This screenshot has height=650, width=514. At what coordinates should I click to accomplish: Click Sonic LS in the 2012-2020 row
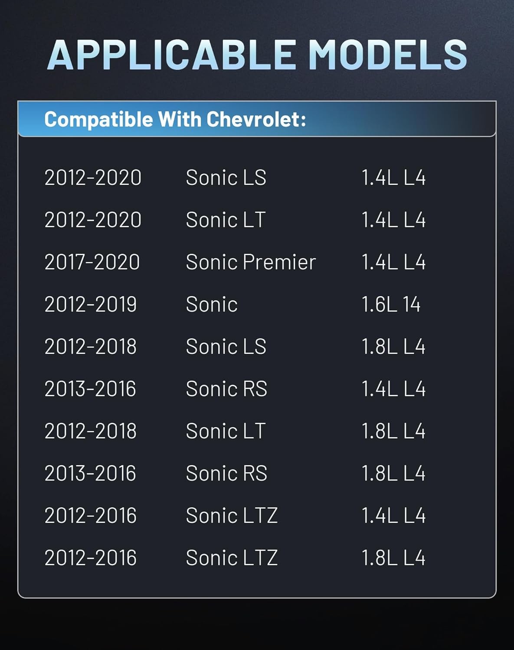pyautogui.click(x=226, y=178)
